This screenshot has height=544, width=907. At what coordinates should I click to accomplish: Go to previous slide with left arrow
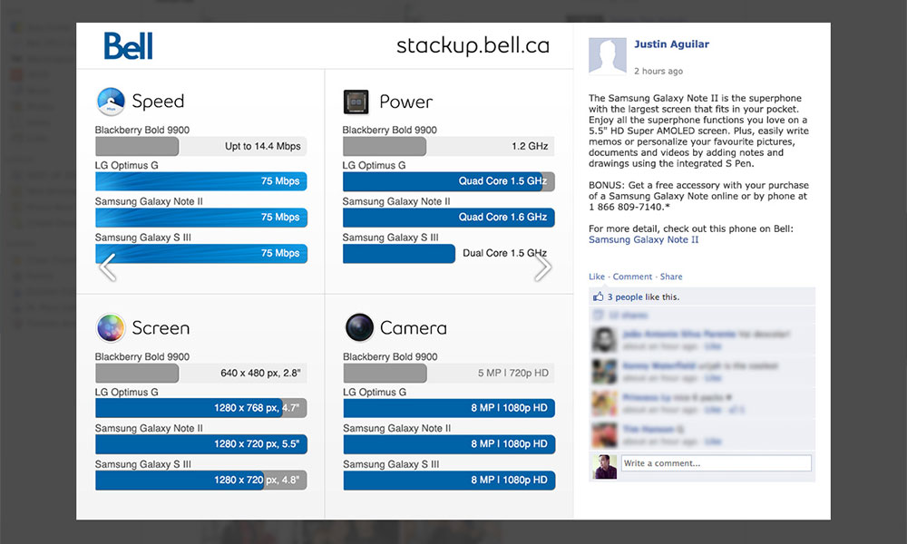[x=108, y=267]
